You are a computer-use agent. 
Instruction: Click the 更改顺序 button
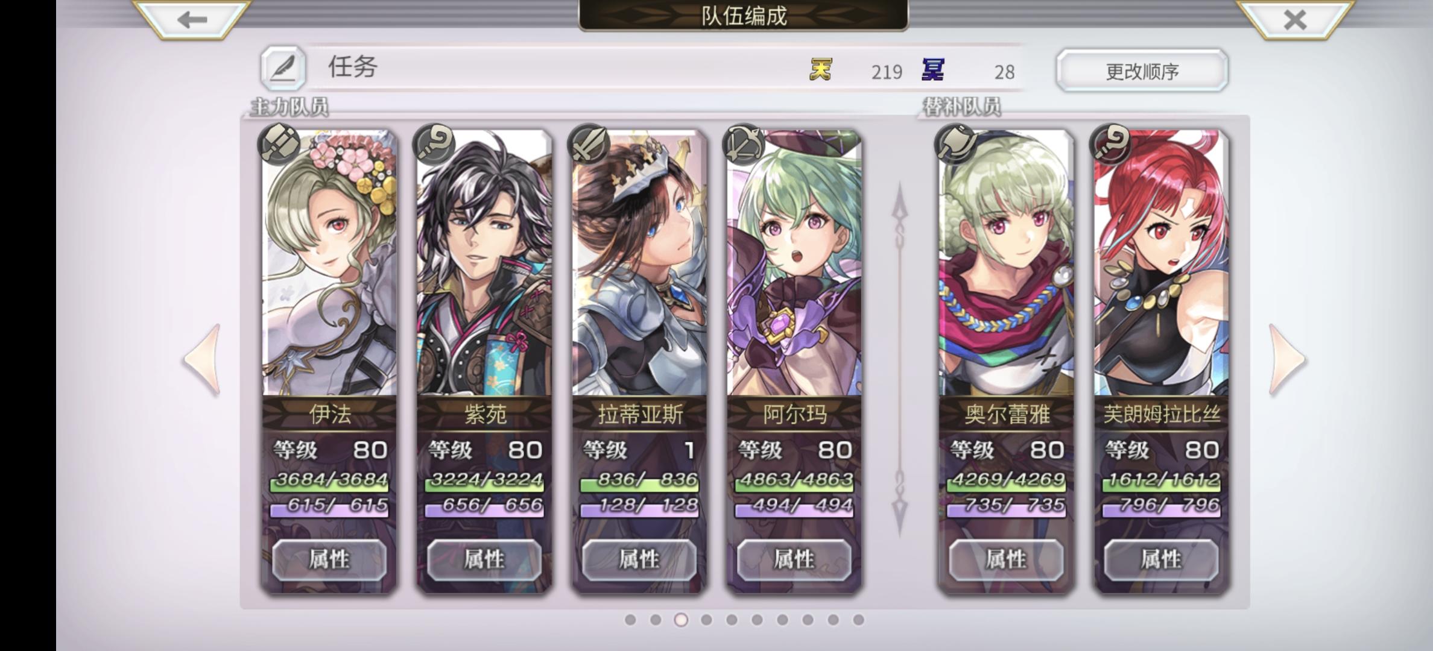[1142, 71]
